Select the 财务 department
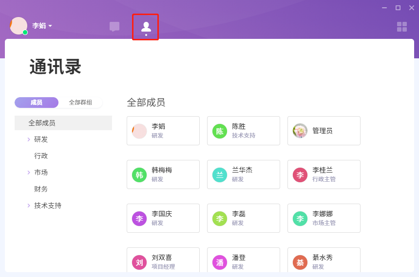This screenshot has height=277, width=419. click(x=41, y=189)
